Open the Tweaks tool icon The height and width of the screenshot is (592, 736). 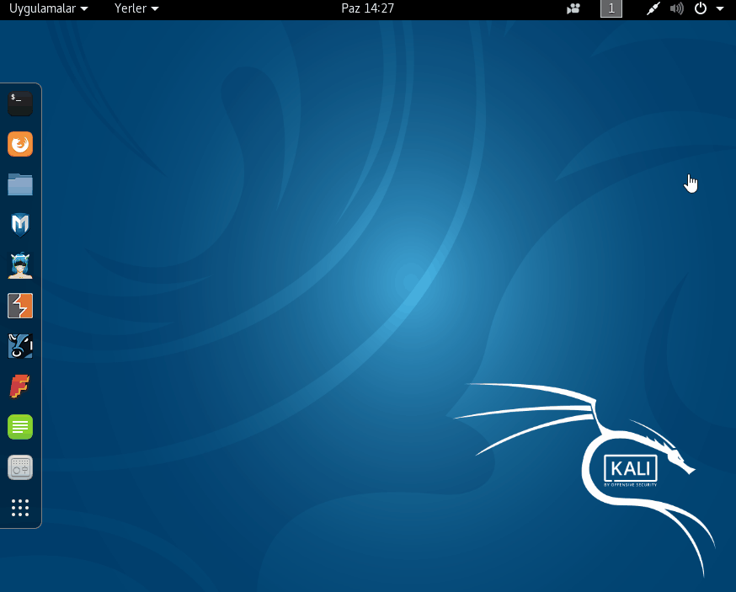point(20,467)
